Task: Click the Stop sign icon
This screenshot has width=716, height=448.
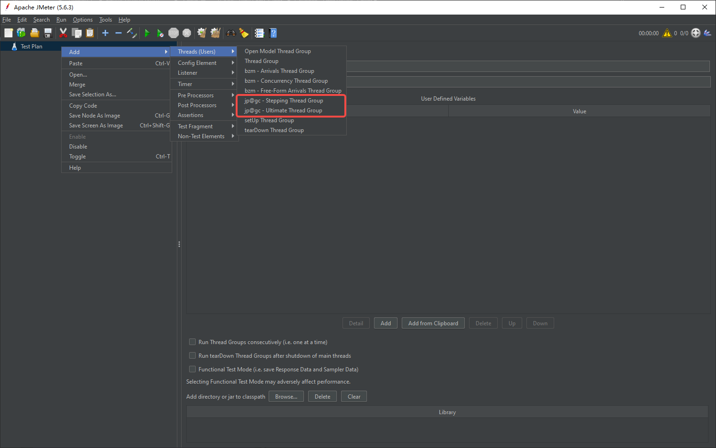Action: click(x=174, y=33)
